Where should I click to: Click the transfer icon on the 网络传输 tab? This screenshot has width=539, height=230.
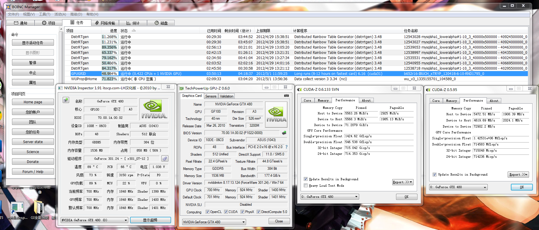[97, 23]
